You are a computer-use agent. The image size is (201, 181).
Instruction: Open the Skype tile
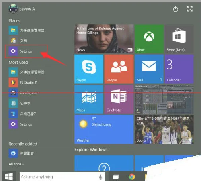tap(89, 69)
